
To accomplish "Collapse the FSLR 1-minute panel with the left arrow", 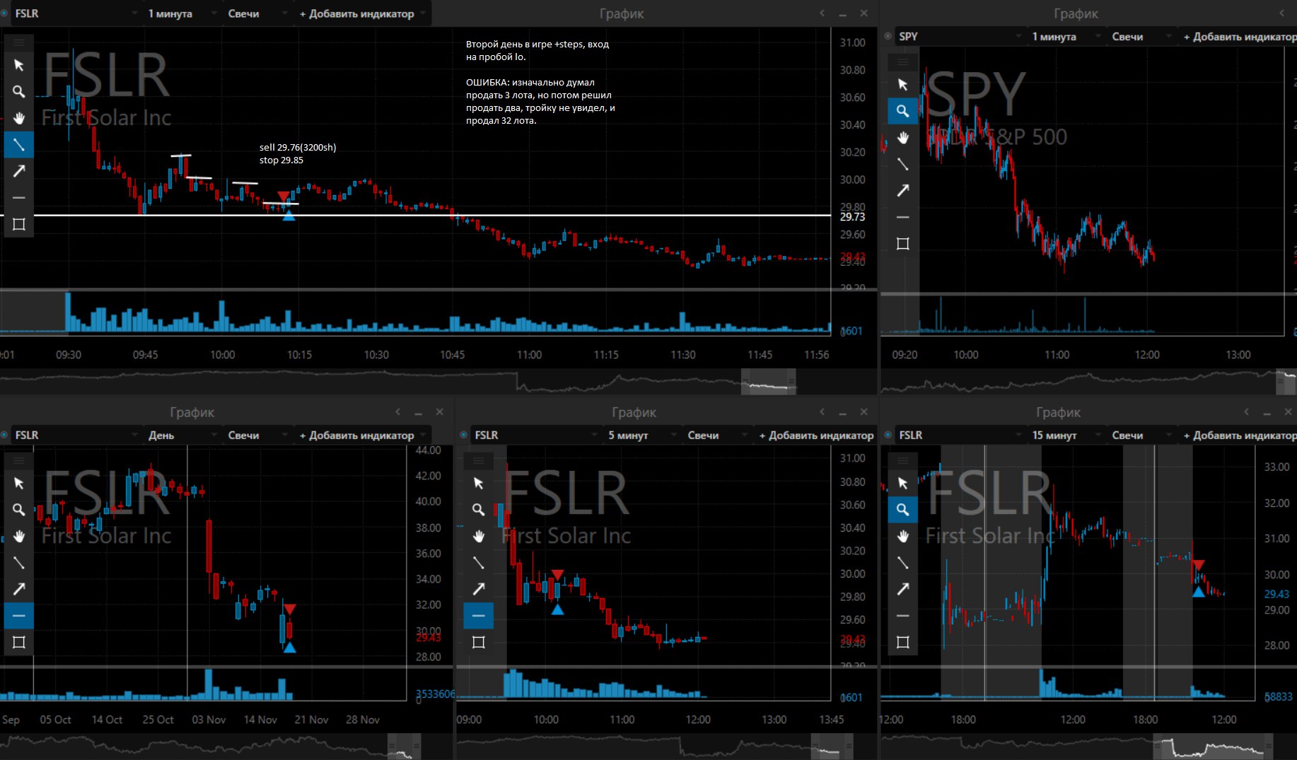I will coord(822,13).
